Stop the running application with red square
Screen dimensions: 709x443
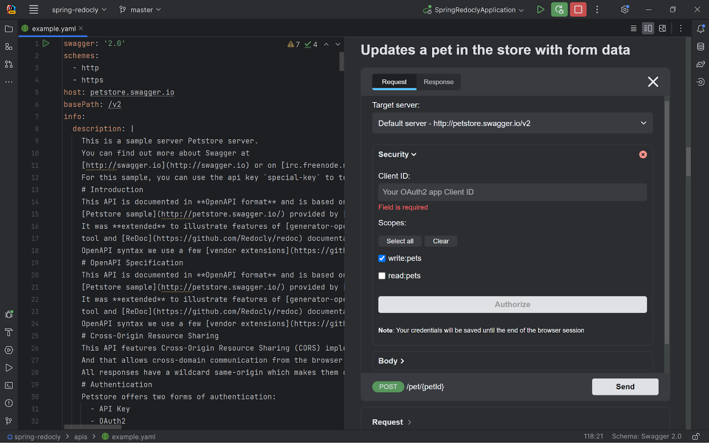(x=578, y=10)
